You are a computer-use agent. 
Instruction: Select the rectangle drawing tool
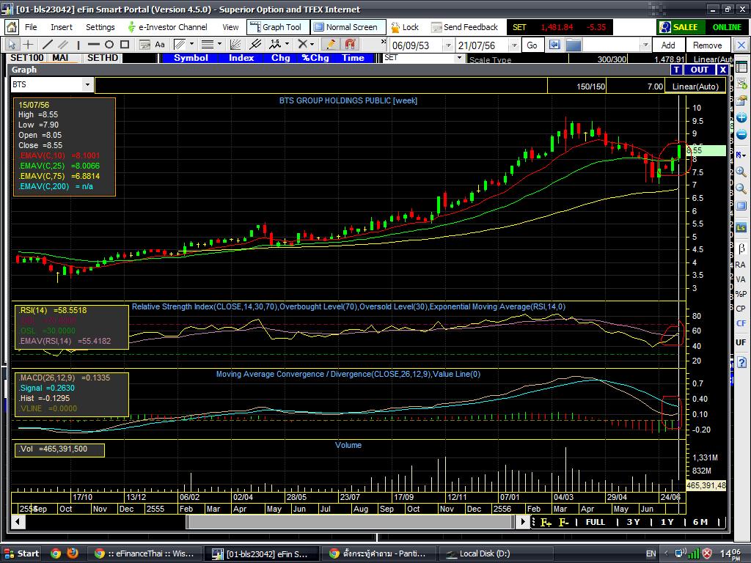click(x=125, y=45)
